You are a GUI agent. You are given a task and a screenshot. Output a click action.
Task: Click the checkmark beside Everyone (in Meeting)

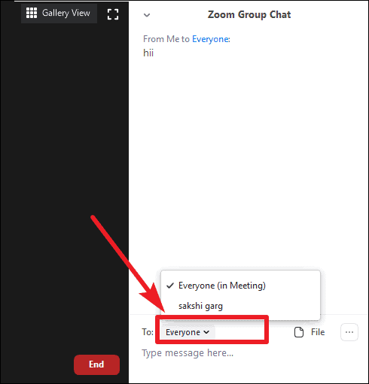pos(170,286)
